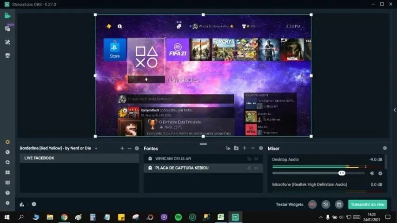Click the lower speech bubble icon in sidebar
The width and height of the screenshot is (397, 223).
click(7, 162)
